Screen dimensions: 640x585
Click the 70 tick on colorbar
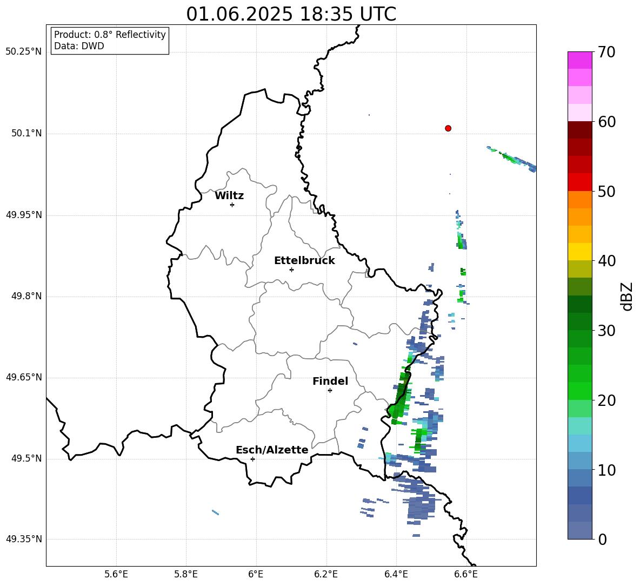(607, 52)
